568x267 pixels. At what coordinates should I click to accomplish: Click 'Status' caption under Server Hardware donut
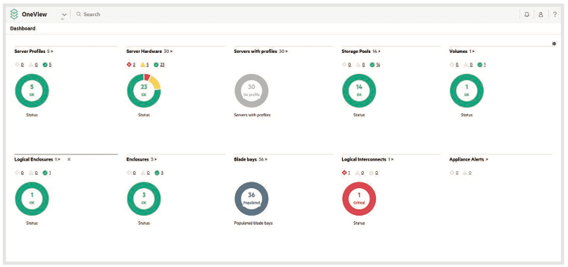click(x=144, y=115)
